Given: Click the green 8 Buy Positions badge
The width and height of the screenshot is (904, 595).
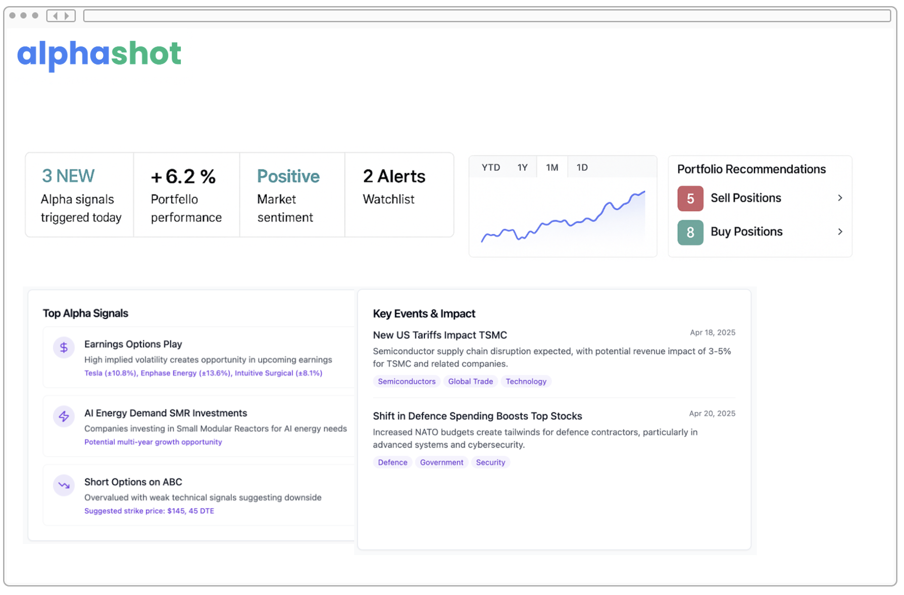Looking at the screenshot, I should tap(690, 232).
